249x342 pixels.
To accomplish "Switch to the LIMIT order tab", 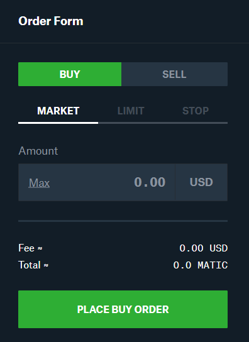I will tap(131, 111).
